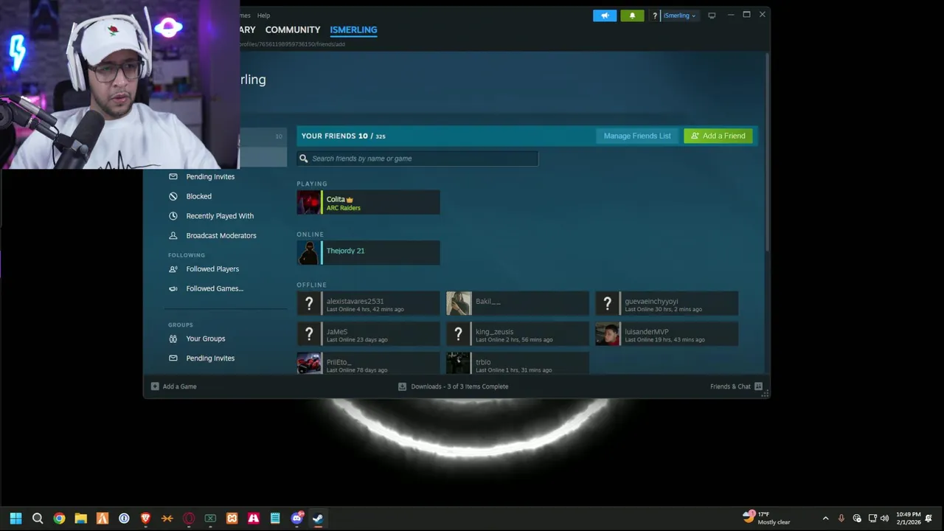944x531 pixels.
Task: Open File Explorer from taskbar
Action: click(81, 518)
